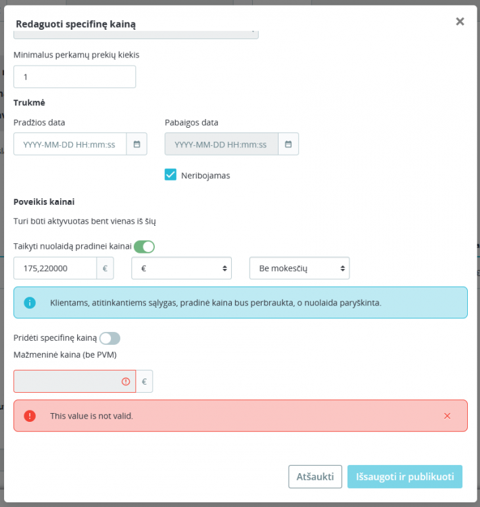This screenshot has height=507, width=480.
Task: Open the € discount type dropdown
Action: [x=181, y=268]
